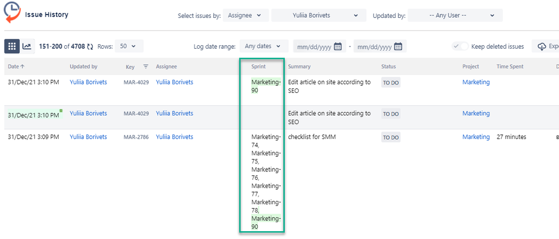This screenshot has width=559, height=239.
Task: Click the Marketing-74 sprint entry
Action: (266, 141)
